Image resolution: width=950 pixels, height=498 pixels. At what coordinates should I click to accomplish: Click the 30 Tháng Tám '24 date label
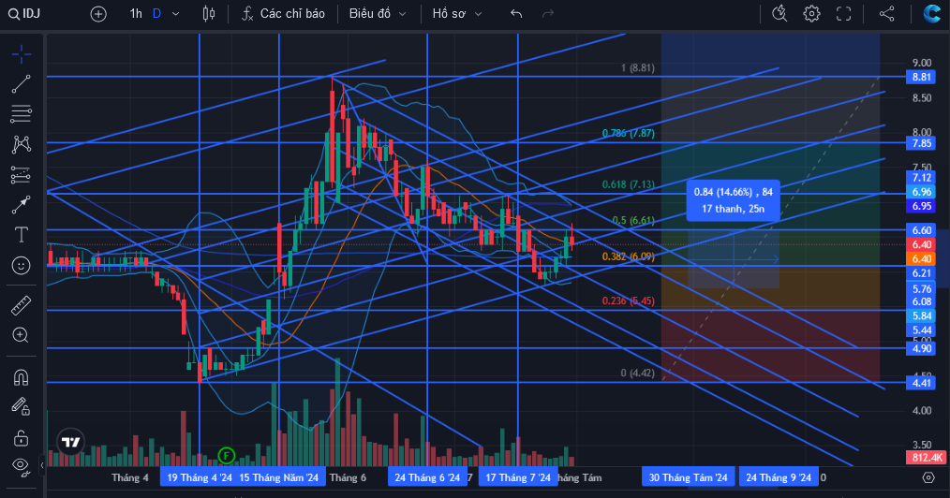pyautogui.click(x=689, y=477)
